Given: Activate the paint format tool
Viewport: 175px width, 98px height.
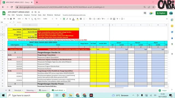Looking at the screenshot, I should point(14,19).
